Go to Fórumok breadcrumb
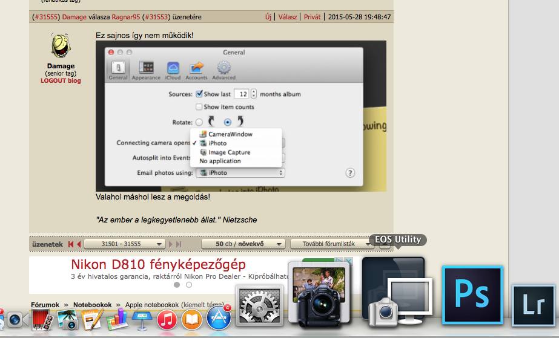The image size is (559, 338). point(45,305)
